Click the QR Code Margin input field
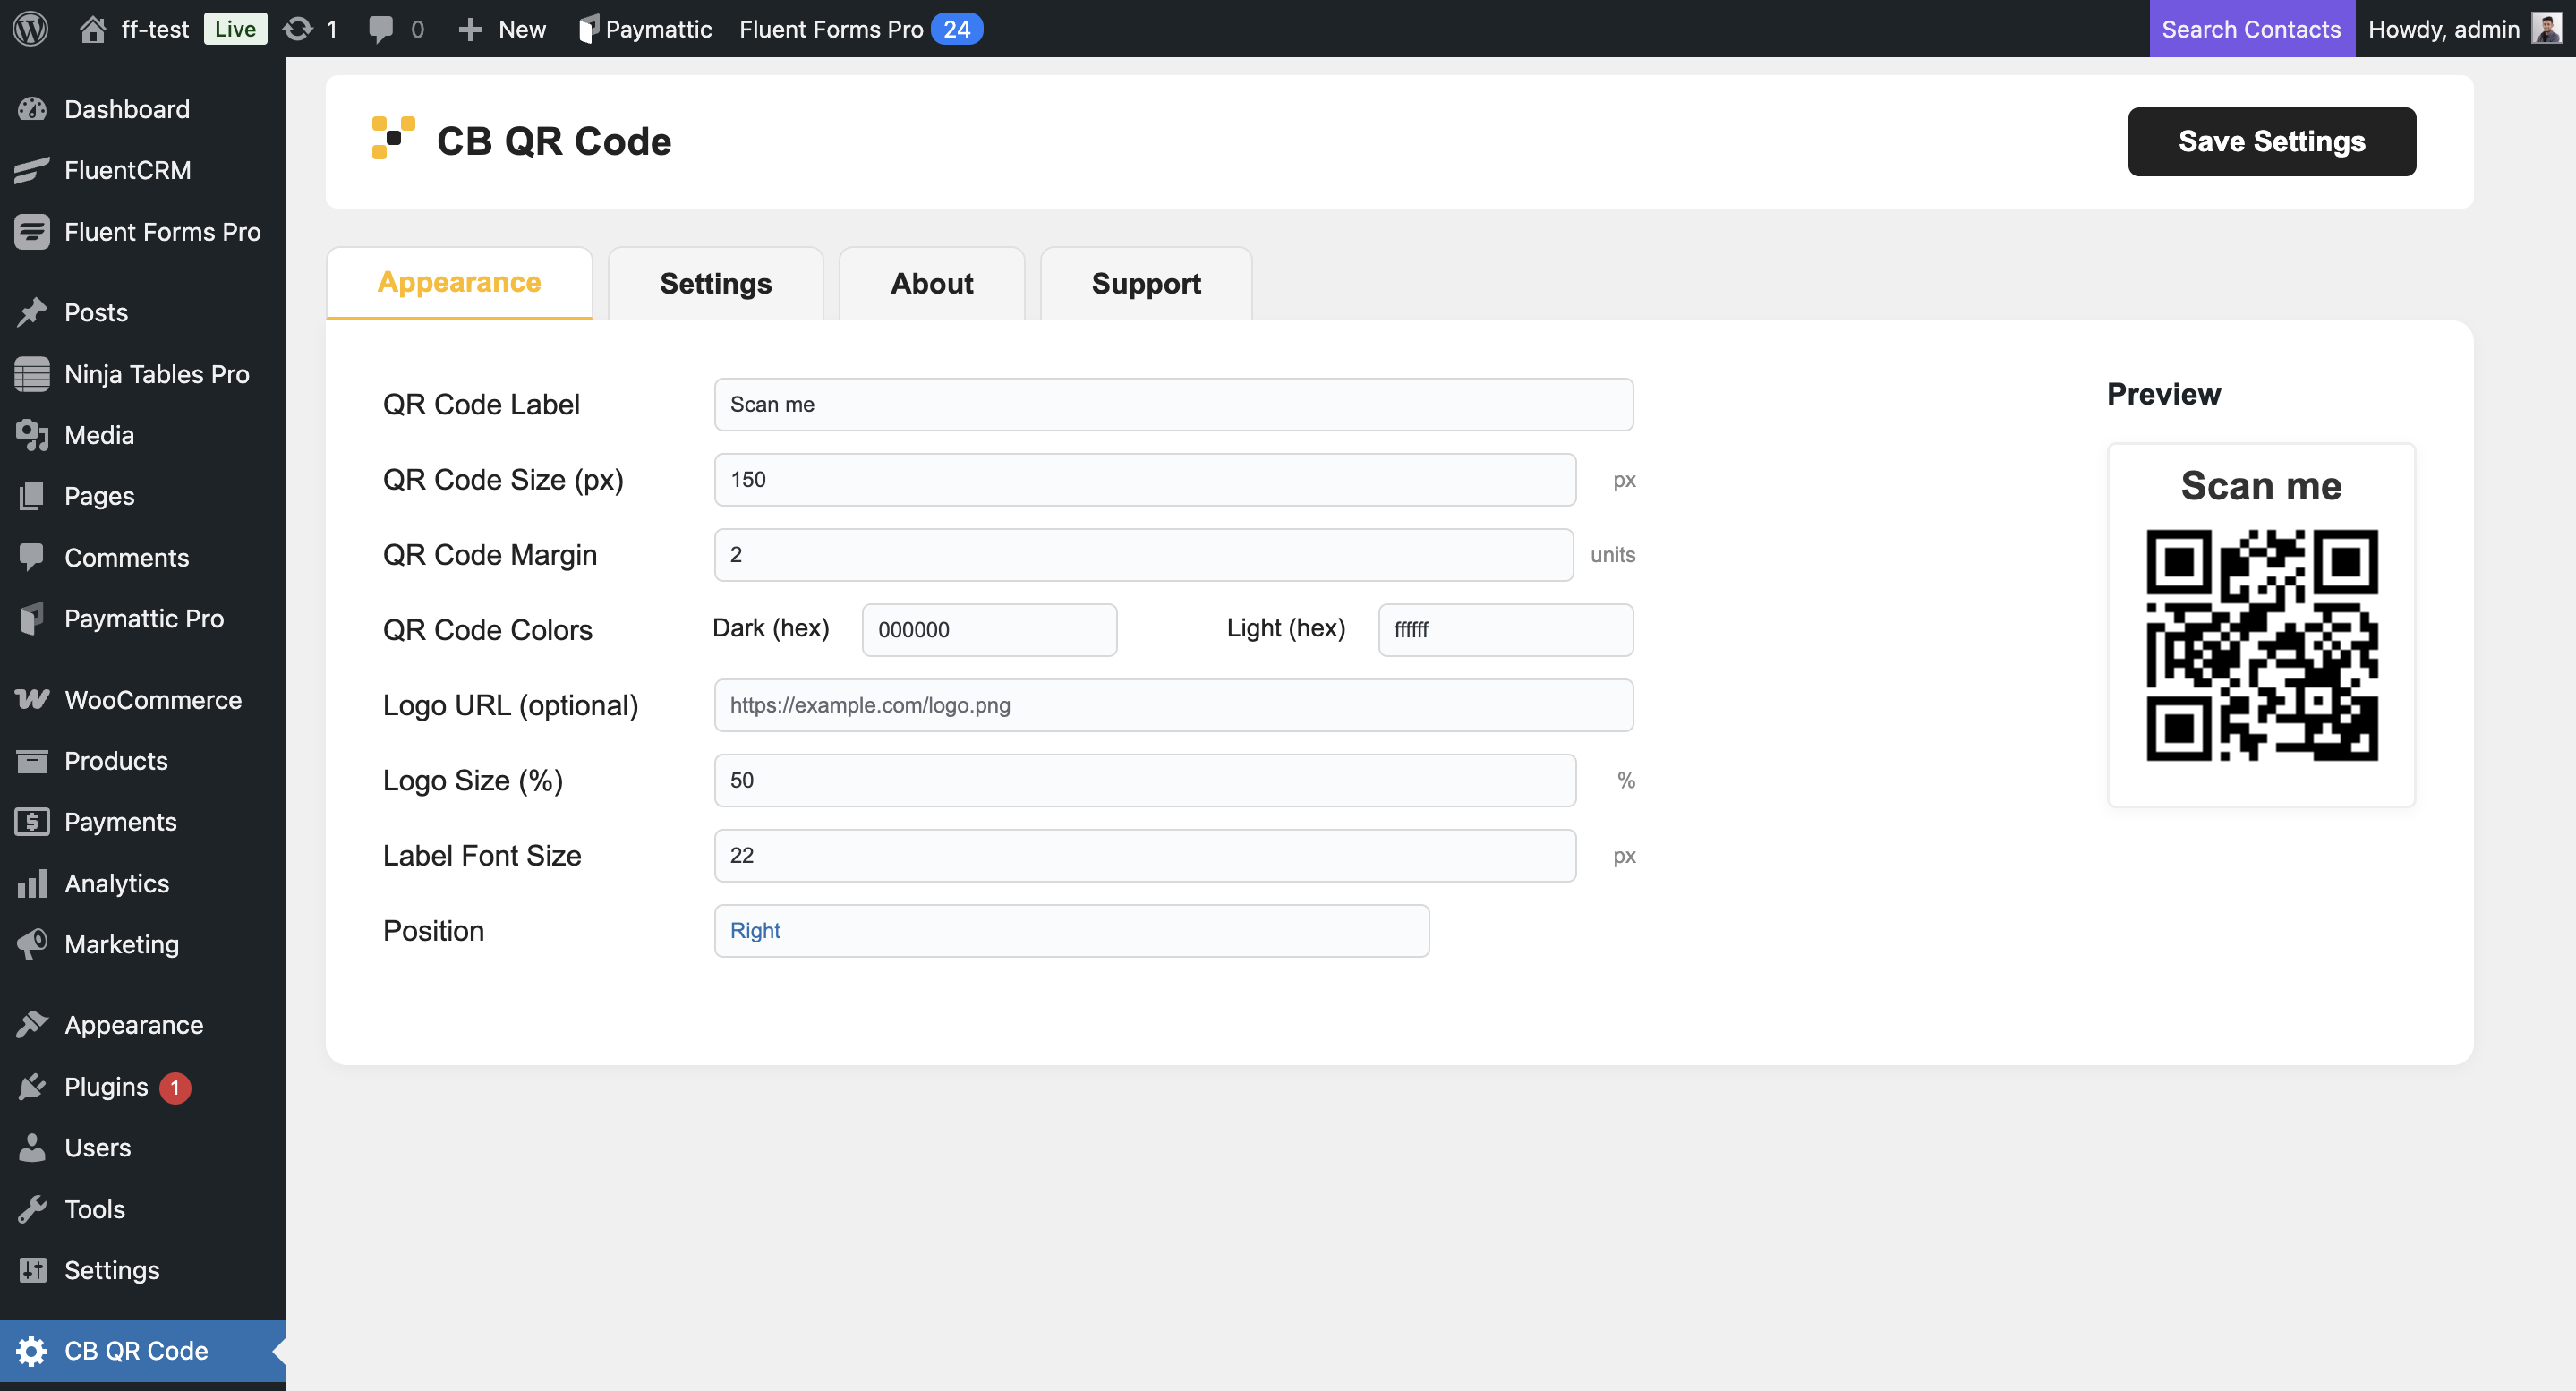The width and height of the screenshot is (2576, 1391). pos(1143,555)
